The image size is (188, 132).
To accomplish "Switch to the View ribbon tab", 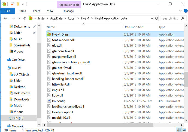I will (50, 11).
